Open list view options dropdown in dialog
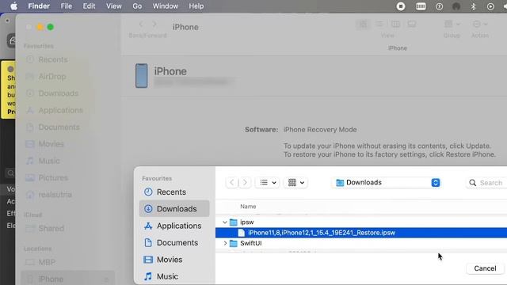The height and width of the screenshot is (285, 507). (x=268, y=183)
